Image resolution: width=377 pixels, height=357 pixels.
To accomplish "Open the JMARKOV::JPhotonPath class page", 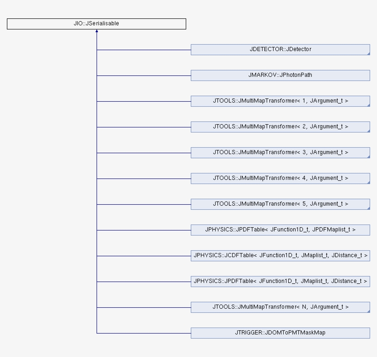I will (x=280, y=75).
